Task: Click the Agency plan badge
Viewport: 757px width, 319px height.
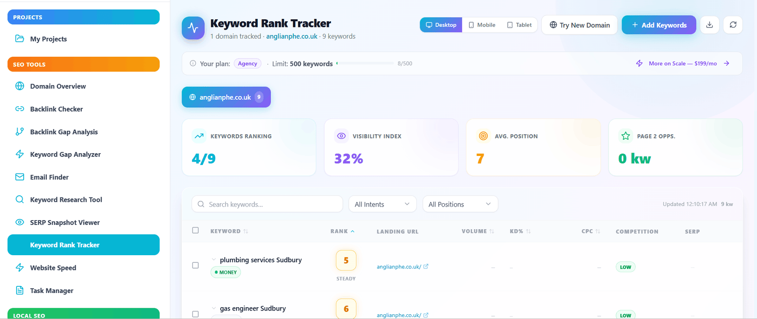Action: coord(247,63)
